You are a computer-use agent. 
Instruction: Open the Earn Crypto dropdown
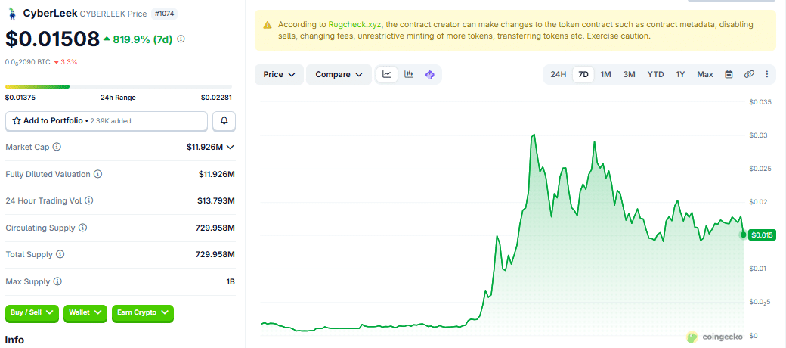click(x=142, y=312)
